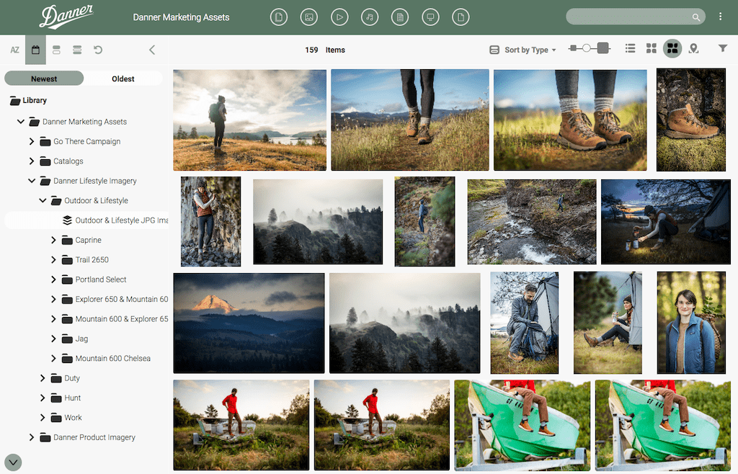Filter by image files icon
Viewport: 738px width, 474px height.
(309, 17)
